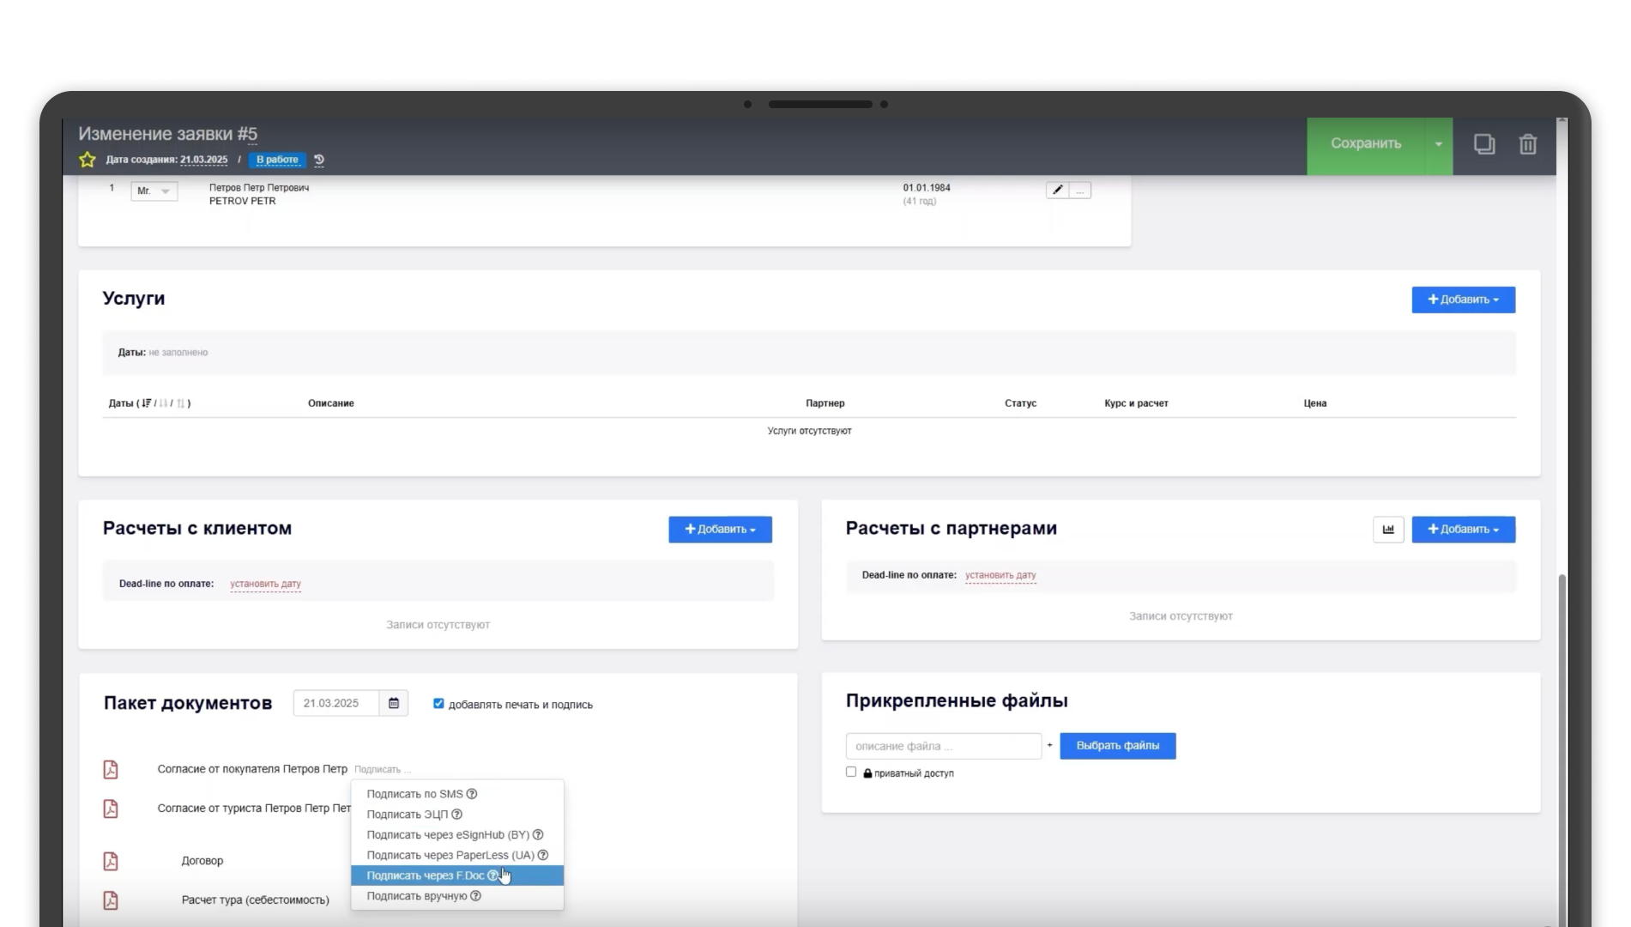Click the duplicate request icon

pos(1483,144)
